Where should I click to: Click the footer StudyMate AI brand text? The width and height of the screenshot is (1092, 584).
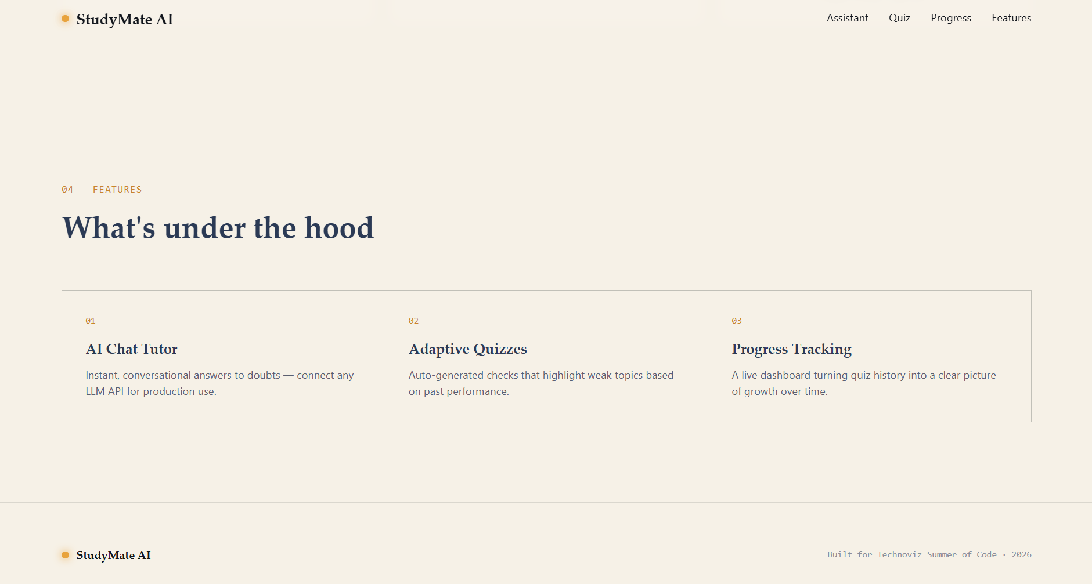[x=113, y=555]
